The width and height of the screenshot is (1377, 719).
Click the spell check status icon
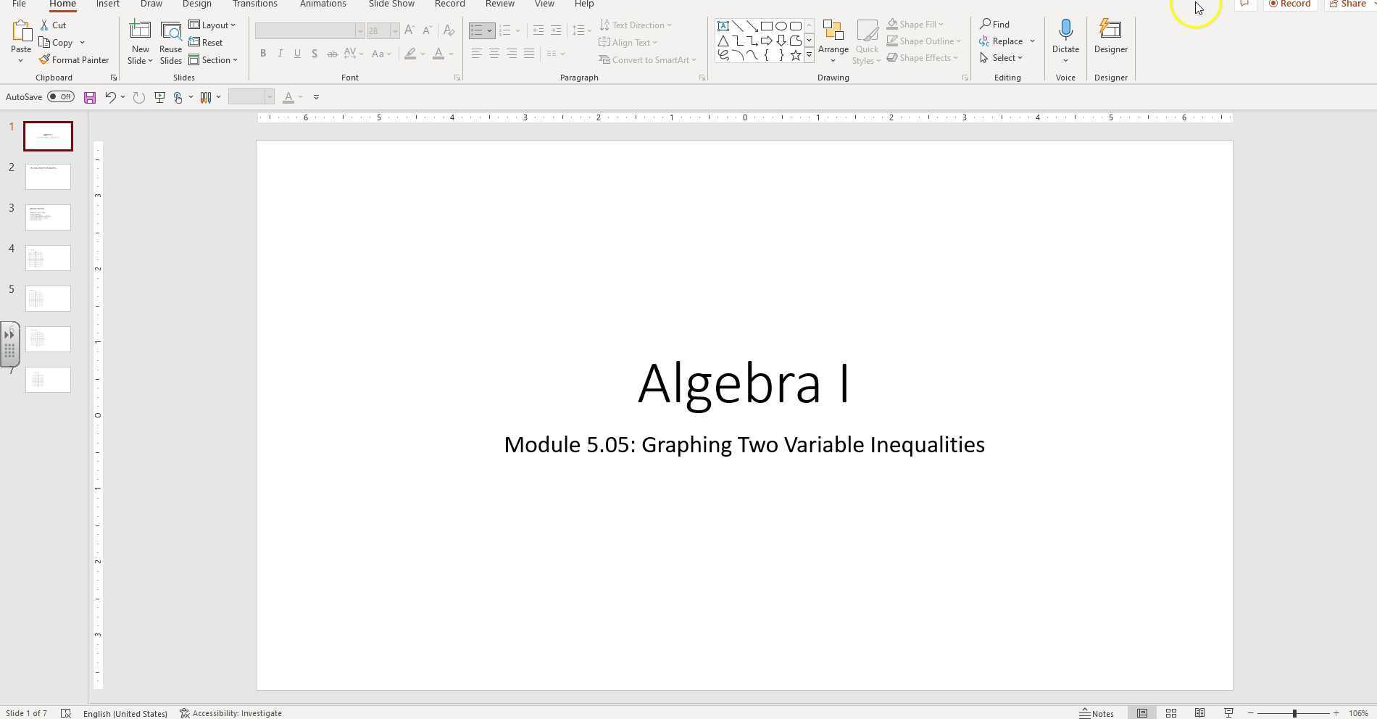(66, 713)
